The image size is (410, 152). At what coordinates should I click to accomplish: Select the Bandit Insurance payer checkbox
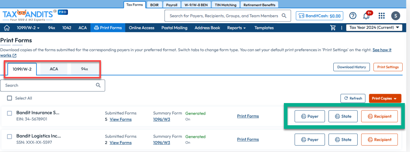pos(9,113)
